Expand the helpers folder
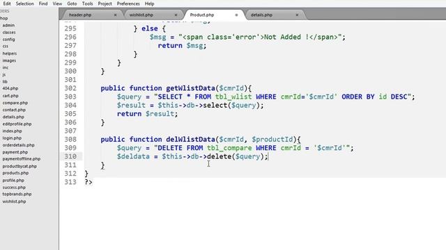Image resolution: width=446 pixels, height=250 pixels. click(10, 53)
